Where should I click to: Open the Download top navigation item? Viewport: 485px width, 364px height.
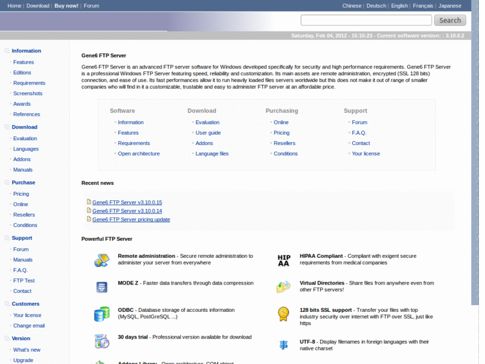pyautogui.click(x=38, y=5)
